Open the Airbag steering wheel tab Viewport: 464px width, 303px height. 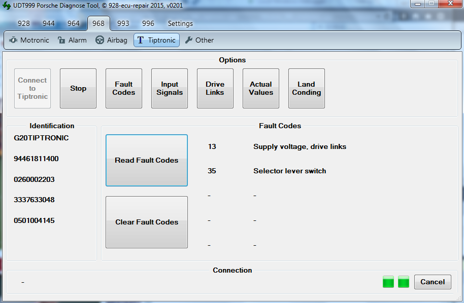111,40
